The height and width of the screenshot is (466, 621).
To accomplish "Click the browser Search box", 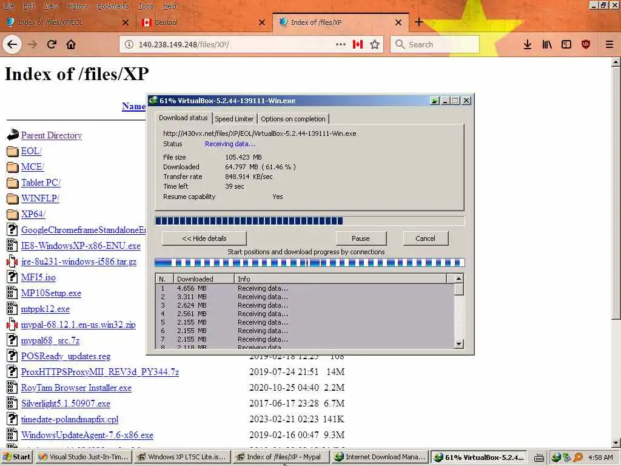I will point(435,44).
